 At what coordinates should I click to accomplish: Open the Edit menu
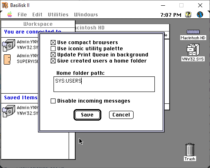point(37,15)
